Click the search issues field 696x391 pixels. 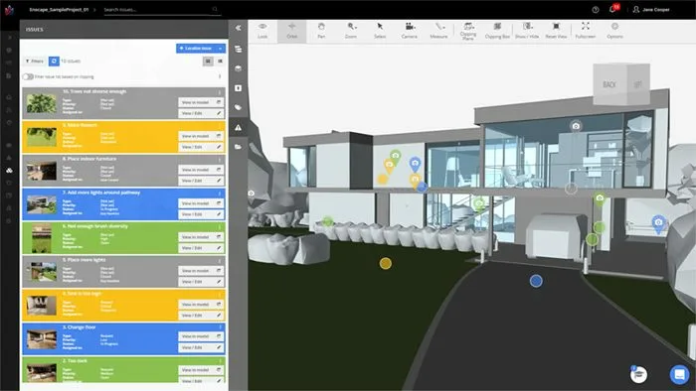point(162,9)
